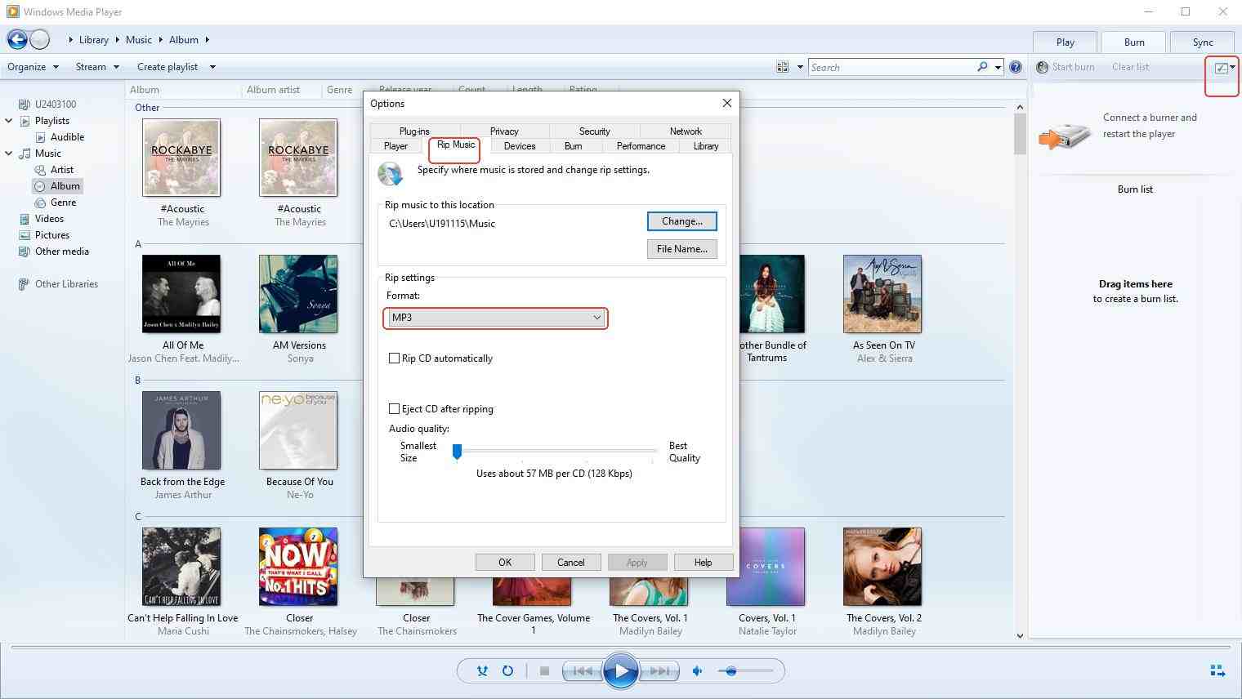Select the U2403100 library icon
Viewport: 1242px width, 699px height.
tap(25, 105)
